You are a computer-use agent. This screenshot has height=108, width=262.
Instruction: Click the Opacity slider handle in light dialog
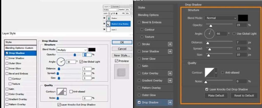75,55
